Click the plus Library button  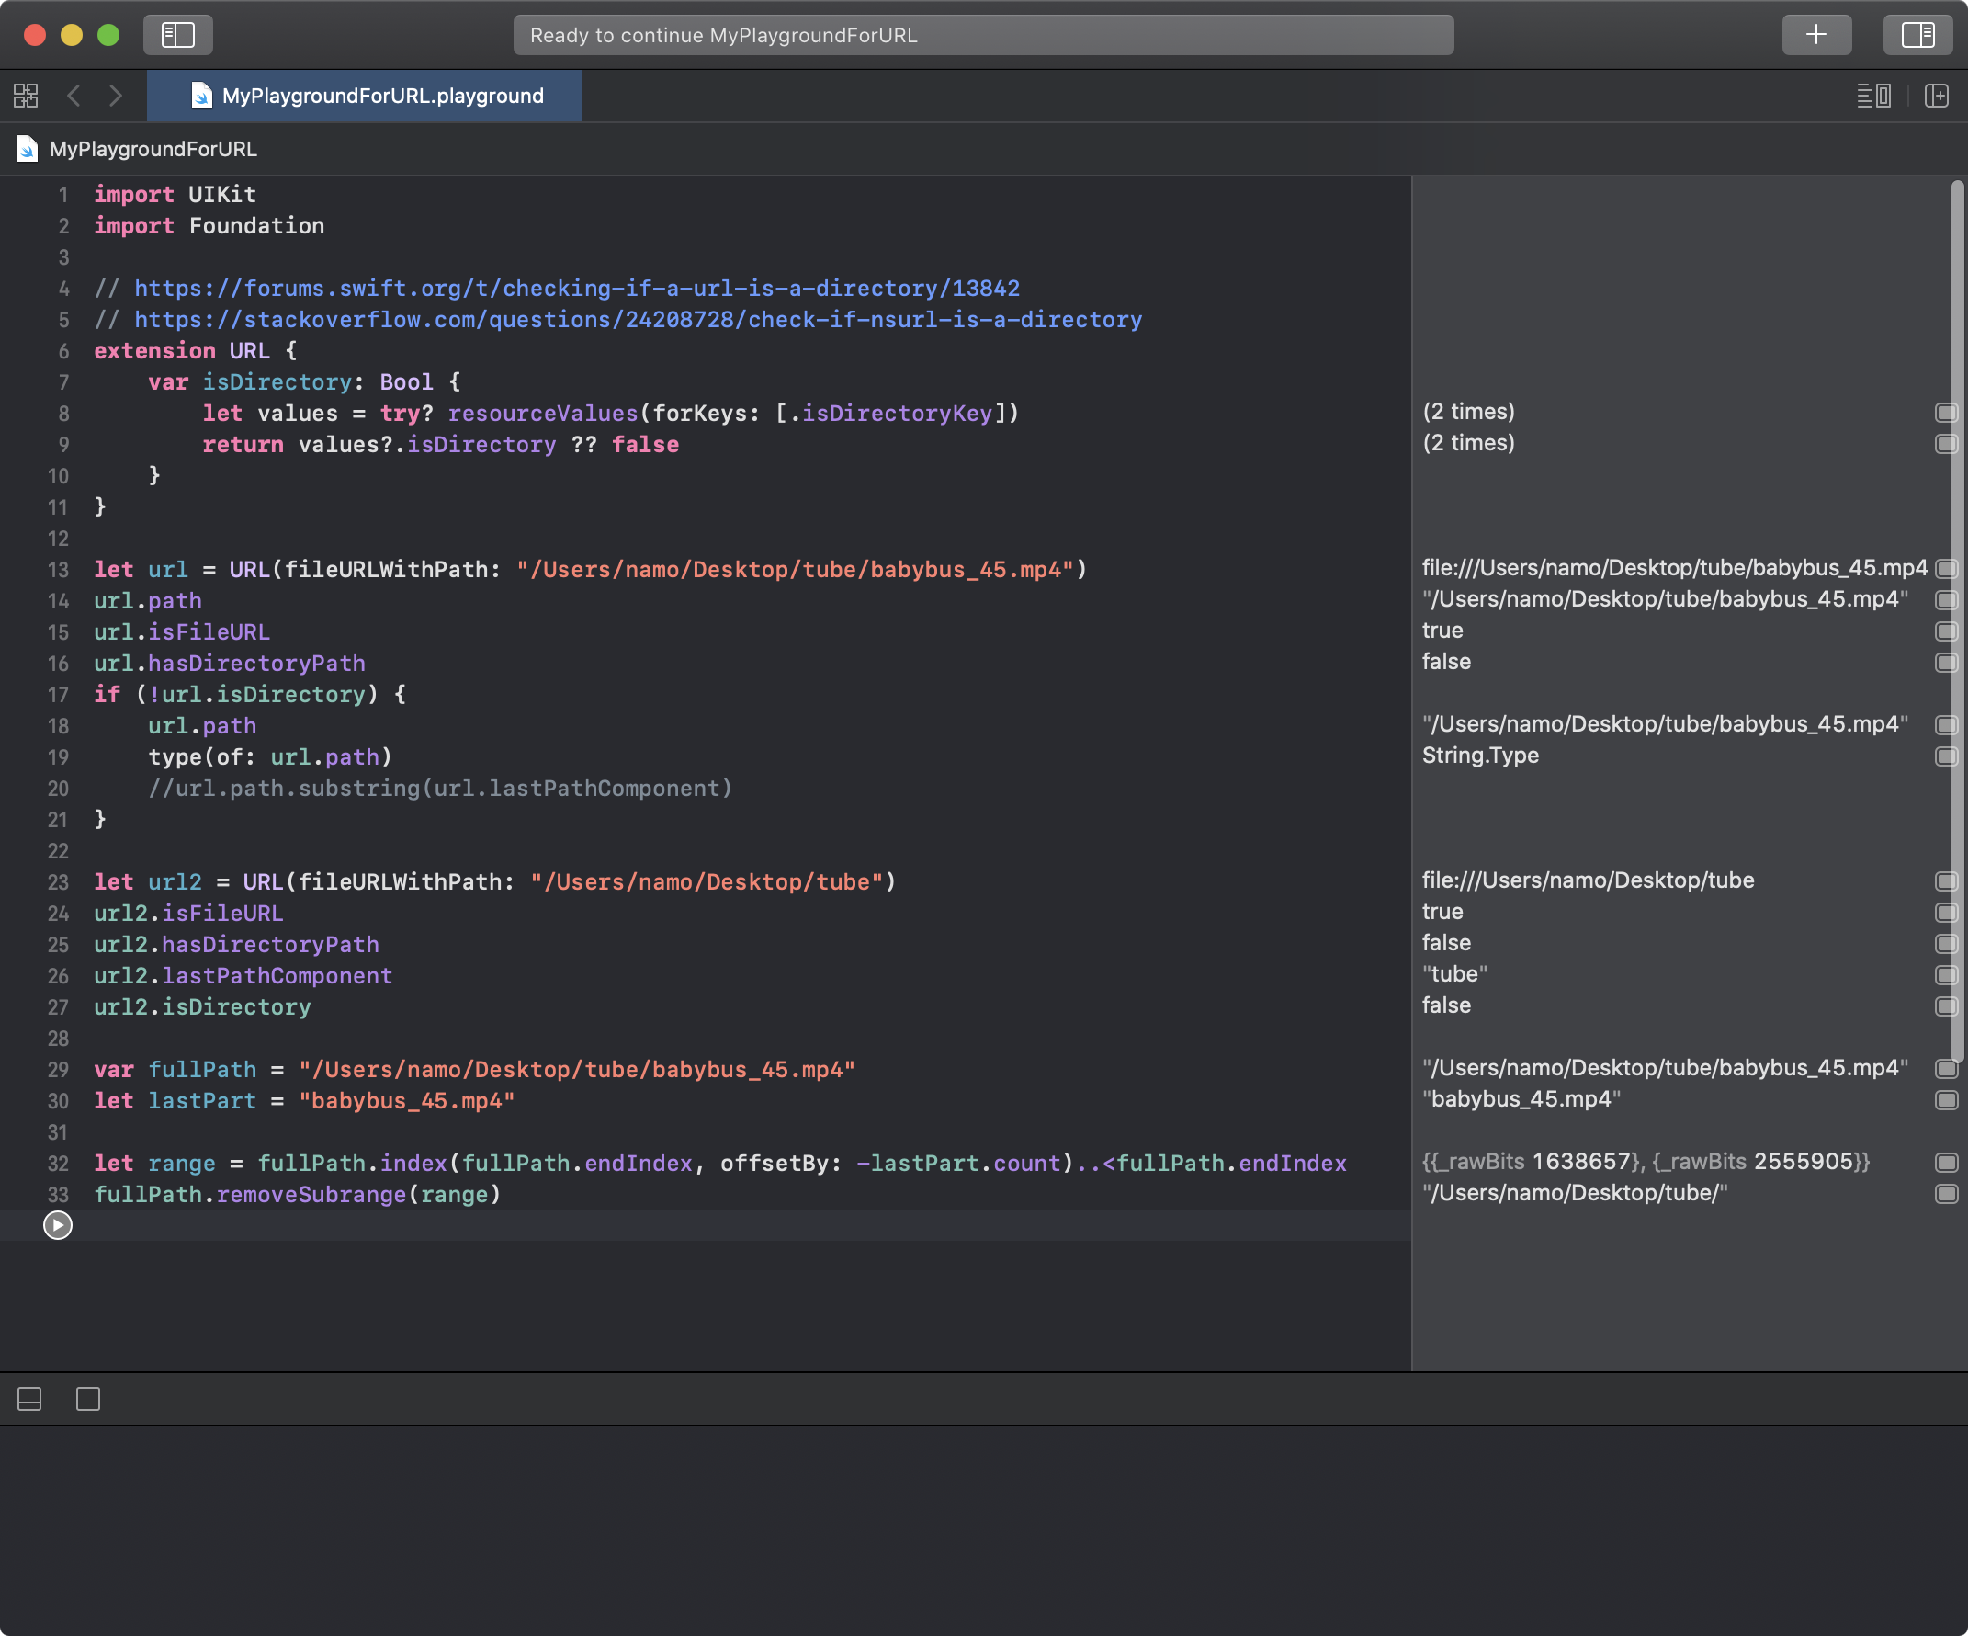pos(1815,35)
